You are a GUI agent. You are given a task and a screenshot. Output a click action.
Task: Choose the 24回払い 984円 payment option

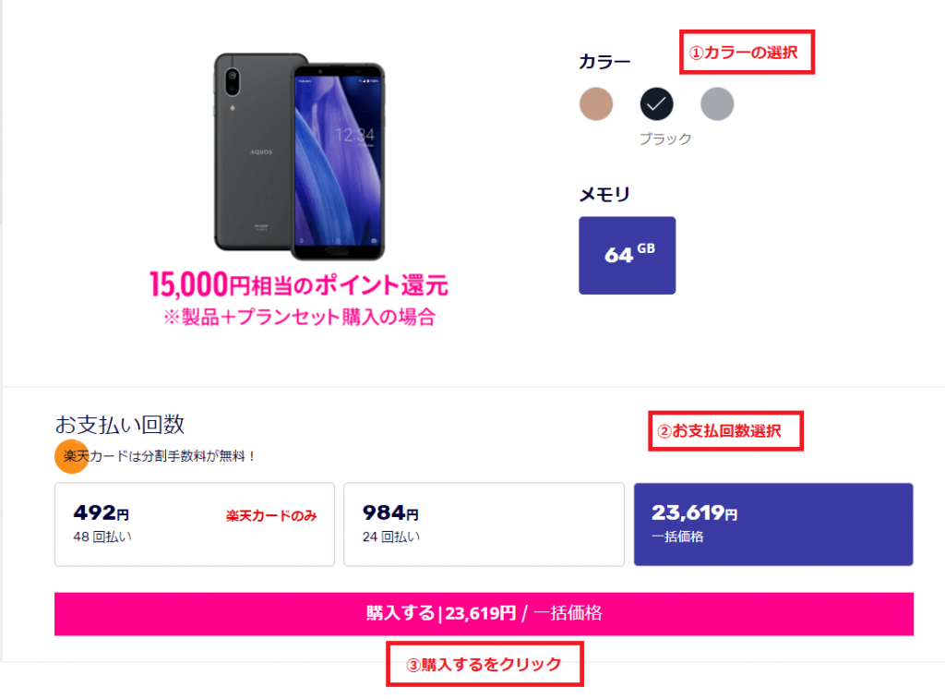point(484,524)
